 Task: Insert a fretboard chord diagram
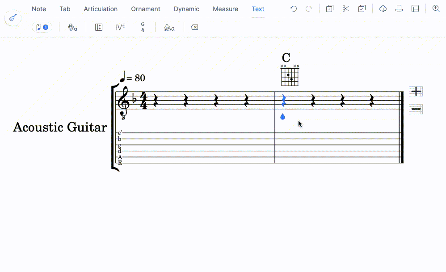tap(98, 27)
